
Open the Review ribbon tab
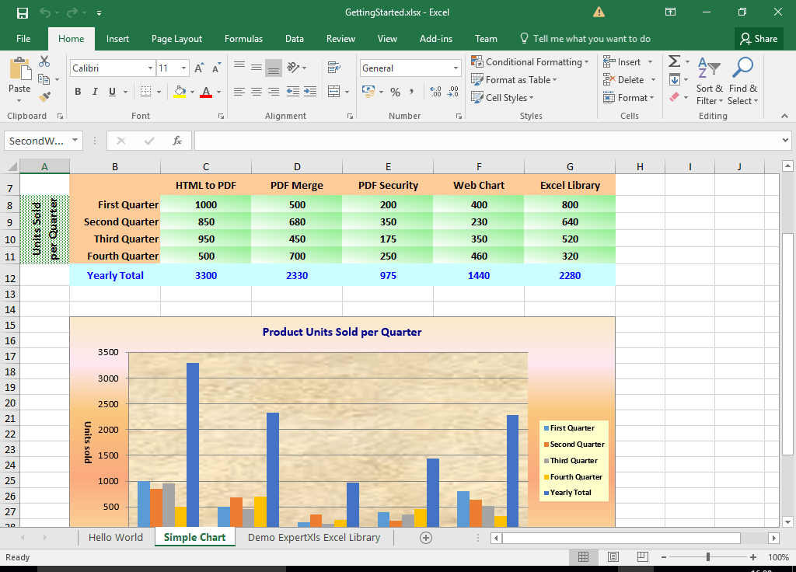point(340,38)
